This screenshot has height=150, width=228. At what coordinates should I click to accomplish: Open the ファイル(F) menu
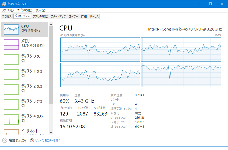(8, 10)
